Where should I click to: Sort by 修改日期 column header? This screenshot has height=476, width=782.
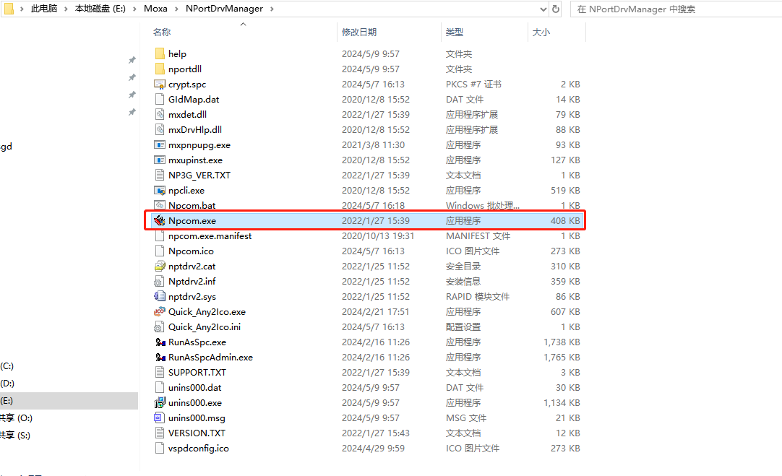click(359, 33)
